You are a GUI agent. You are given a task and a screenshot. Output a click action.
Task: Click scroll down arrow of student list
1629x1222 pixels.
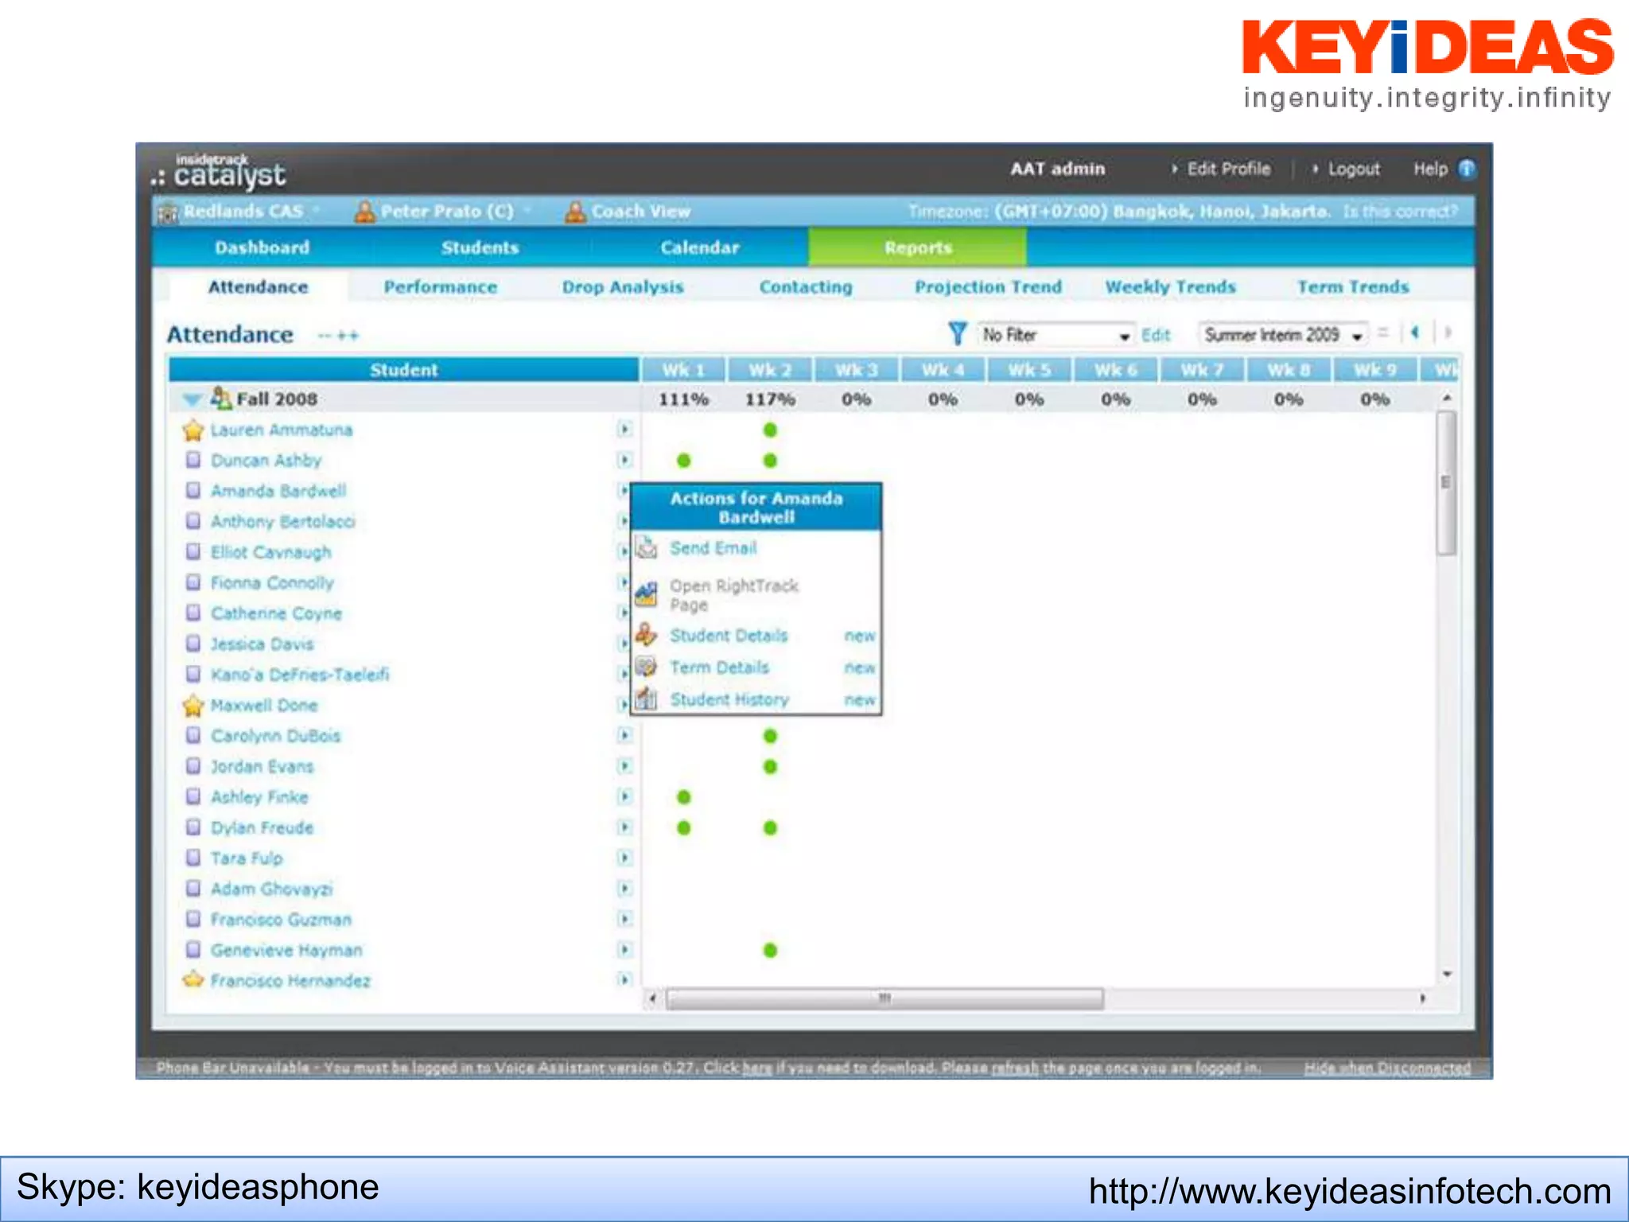(x=1447, y=974)
